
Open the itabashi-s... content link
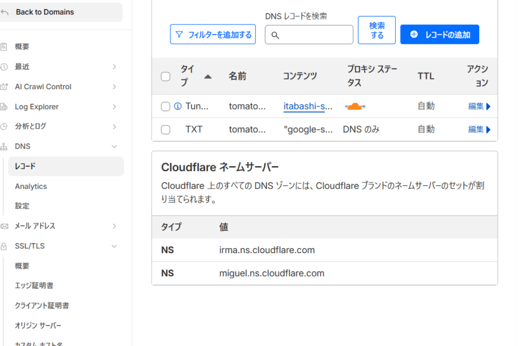(x=308, y=107)
